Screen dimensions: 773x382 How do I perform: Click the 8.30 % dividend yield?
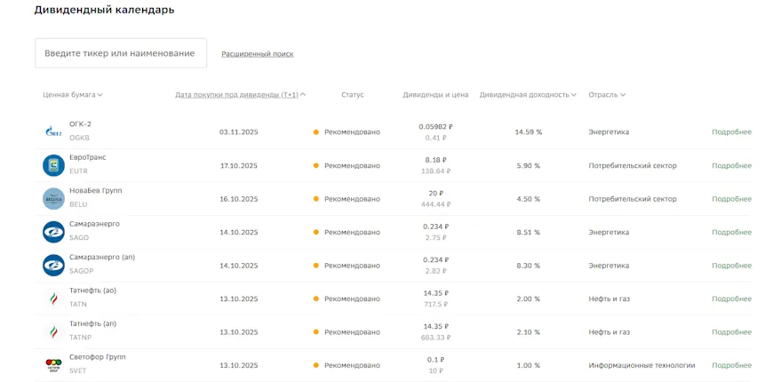[x=529, y=266]
